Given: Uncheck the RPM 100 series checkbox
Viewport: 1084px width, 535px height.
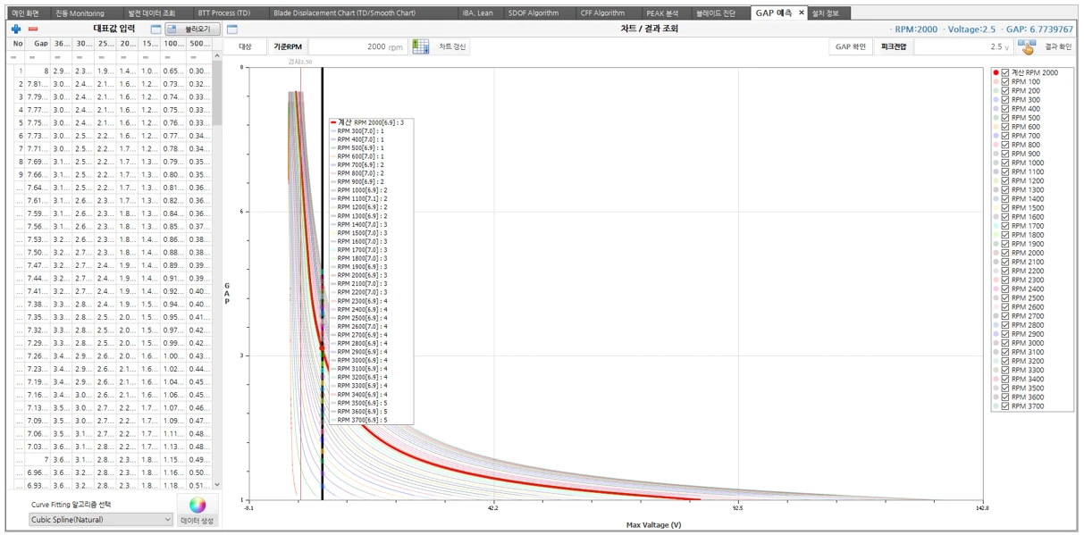Looking at the screenshot, I should coord(1005,81).
